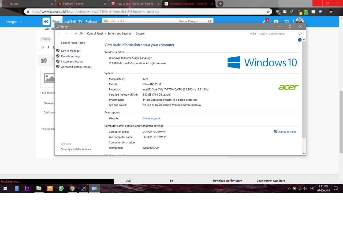
Task: Click scroll down arrow of System window
Action: (x=304, y=153)
